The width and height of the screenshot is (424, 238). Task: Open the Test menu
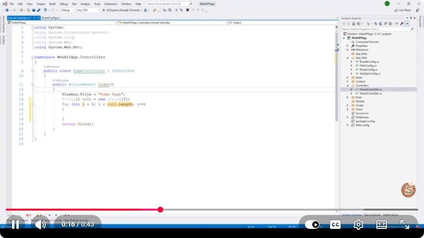[74, 4]
